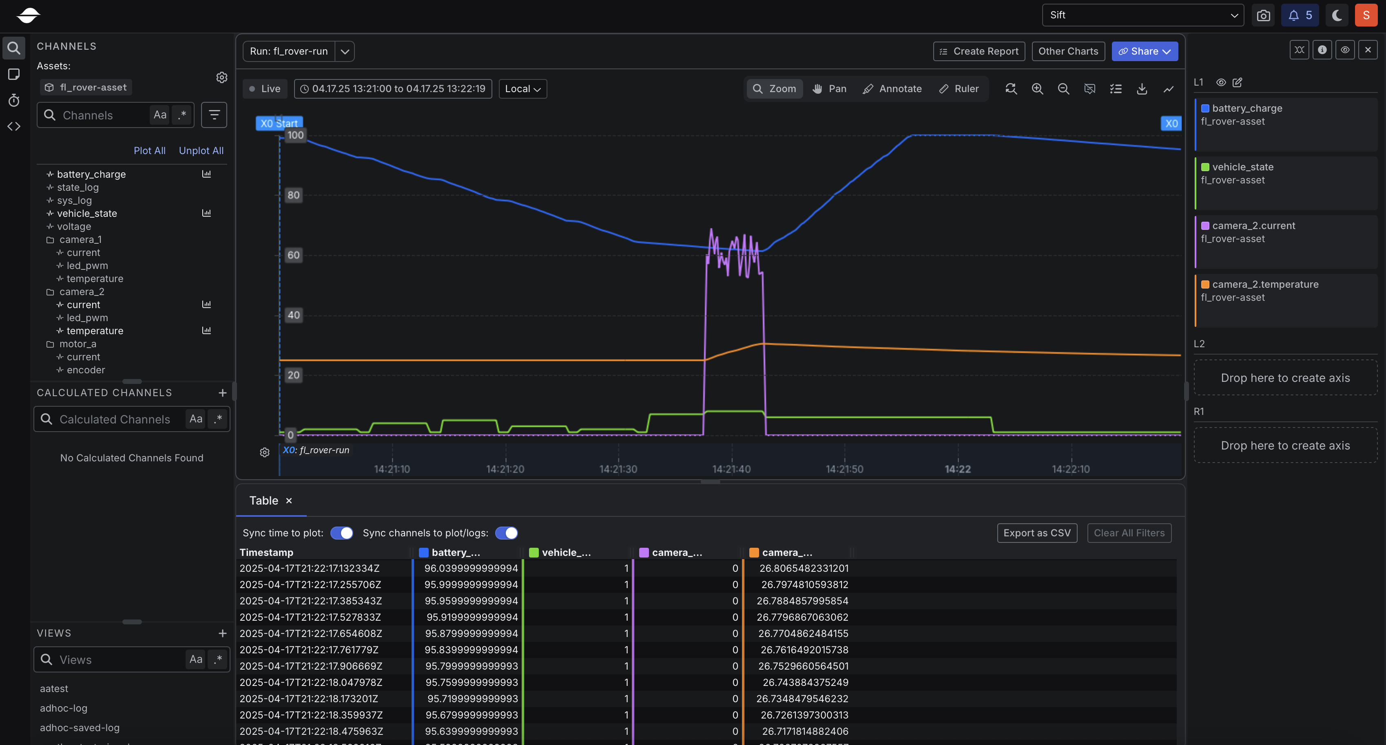Click the magnifier zoom-out icon
The width and height of the screenshot is (1386, 745).
1063,89
